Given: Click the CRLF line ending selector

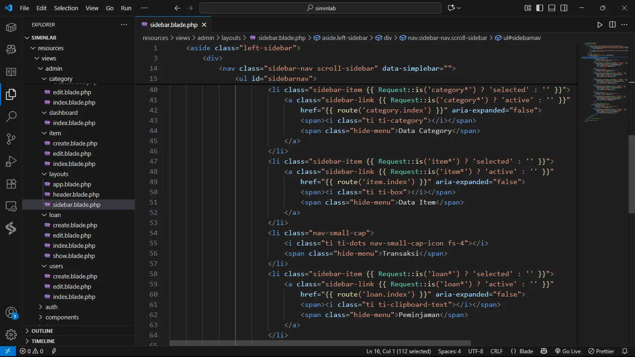Looking at the screenshot, I should pyautogui.click(x=496, y=351).
